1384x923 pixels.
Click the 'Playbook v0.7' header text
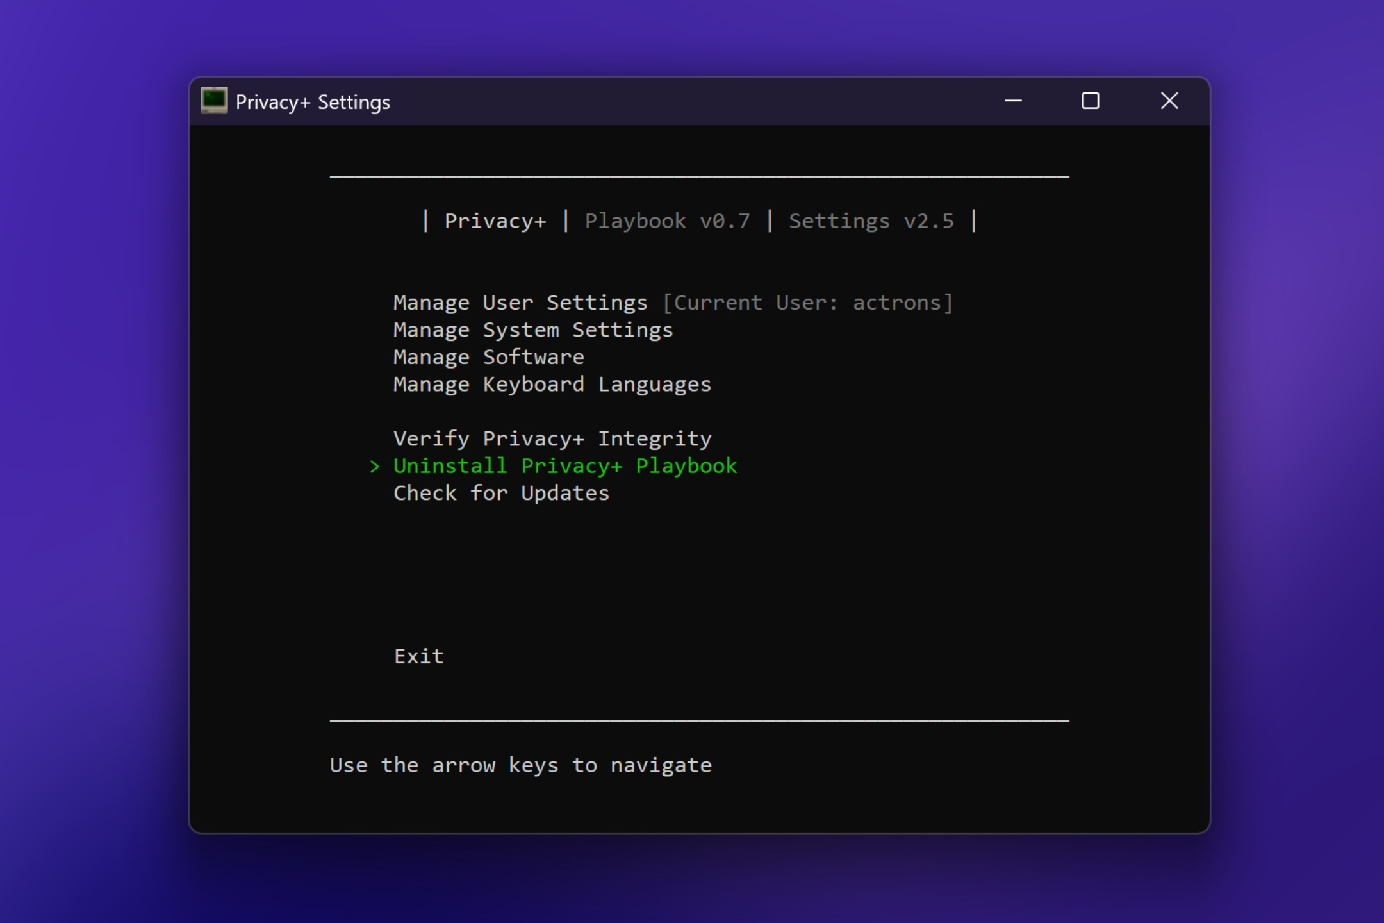667,221
